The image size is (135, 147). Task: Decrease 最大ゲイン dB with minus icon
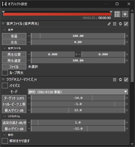coord(29,110)
